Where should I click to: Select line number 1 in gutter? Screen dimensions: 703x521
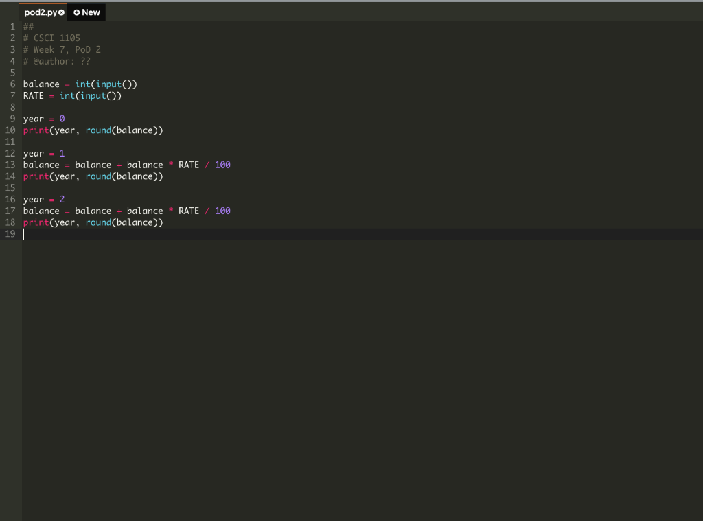[12, 27]
